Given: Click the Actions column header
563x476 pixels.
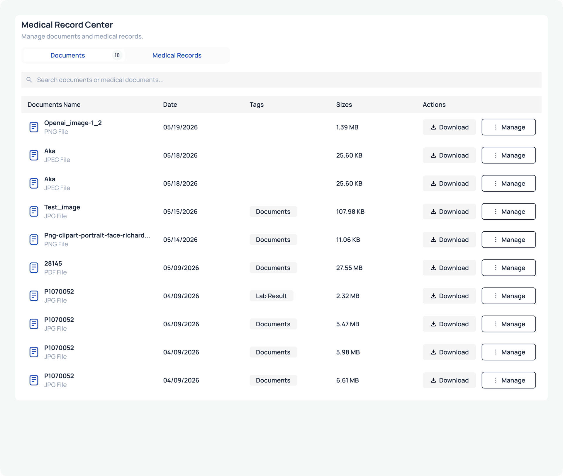Looking at the screenshot, I should pos(434,105).
